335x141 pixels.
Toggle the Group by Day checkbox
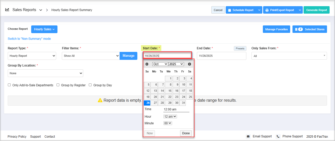90,85
